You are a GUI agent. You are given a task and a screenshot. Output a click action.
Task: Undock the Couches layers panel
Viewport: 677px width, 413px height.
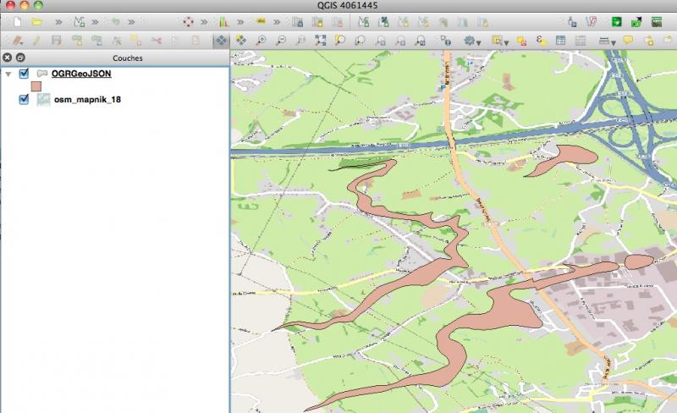(x=20, y=58)
